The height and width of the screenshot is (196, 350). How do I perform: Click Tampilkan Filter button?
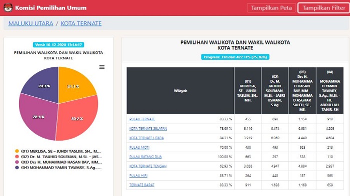[x=323, y=8]
